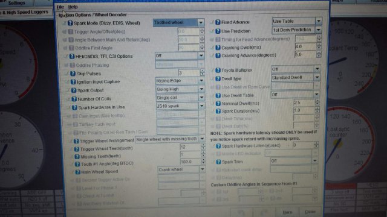
Task: Click the Skip Pulses stepper arrows
Action: 203,72
